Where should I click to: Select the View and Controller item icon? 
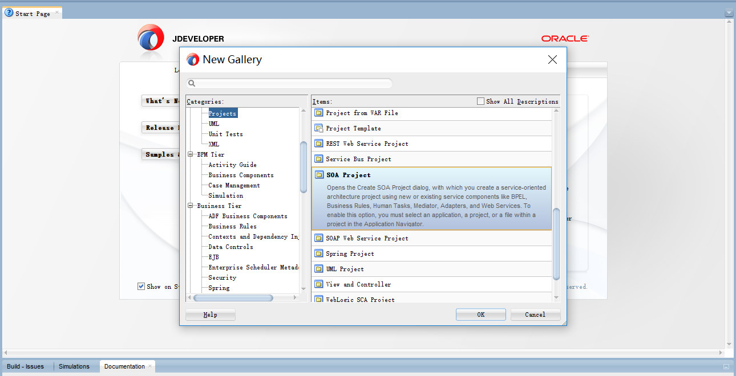pos(318,284)
